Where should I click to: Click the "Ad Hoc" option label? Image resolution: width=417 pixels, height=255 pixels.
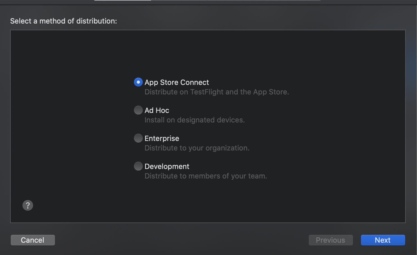pyautogui.click(x=157, y=110)
